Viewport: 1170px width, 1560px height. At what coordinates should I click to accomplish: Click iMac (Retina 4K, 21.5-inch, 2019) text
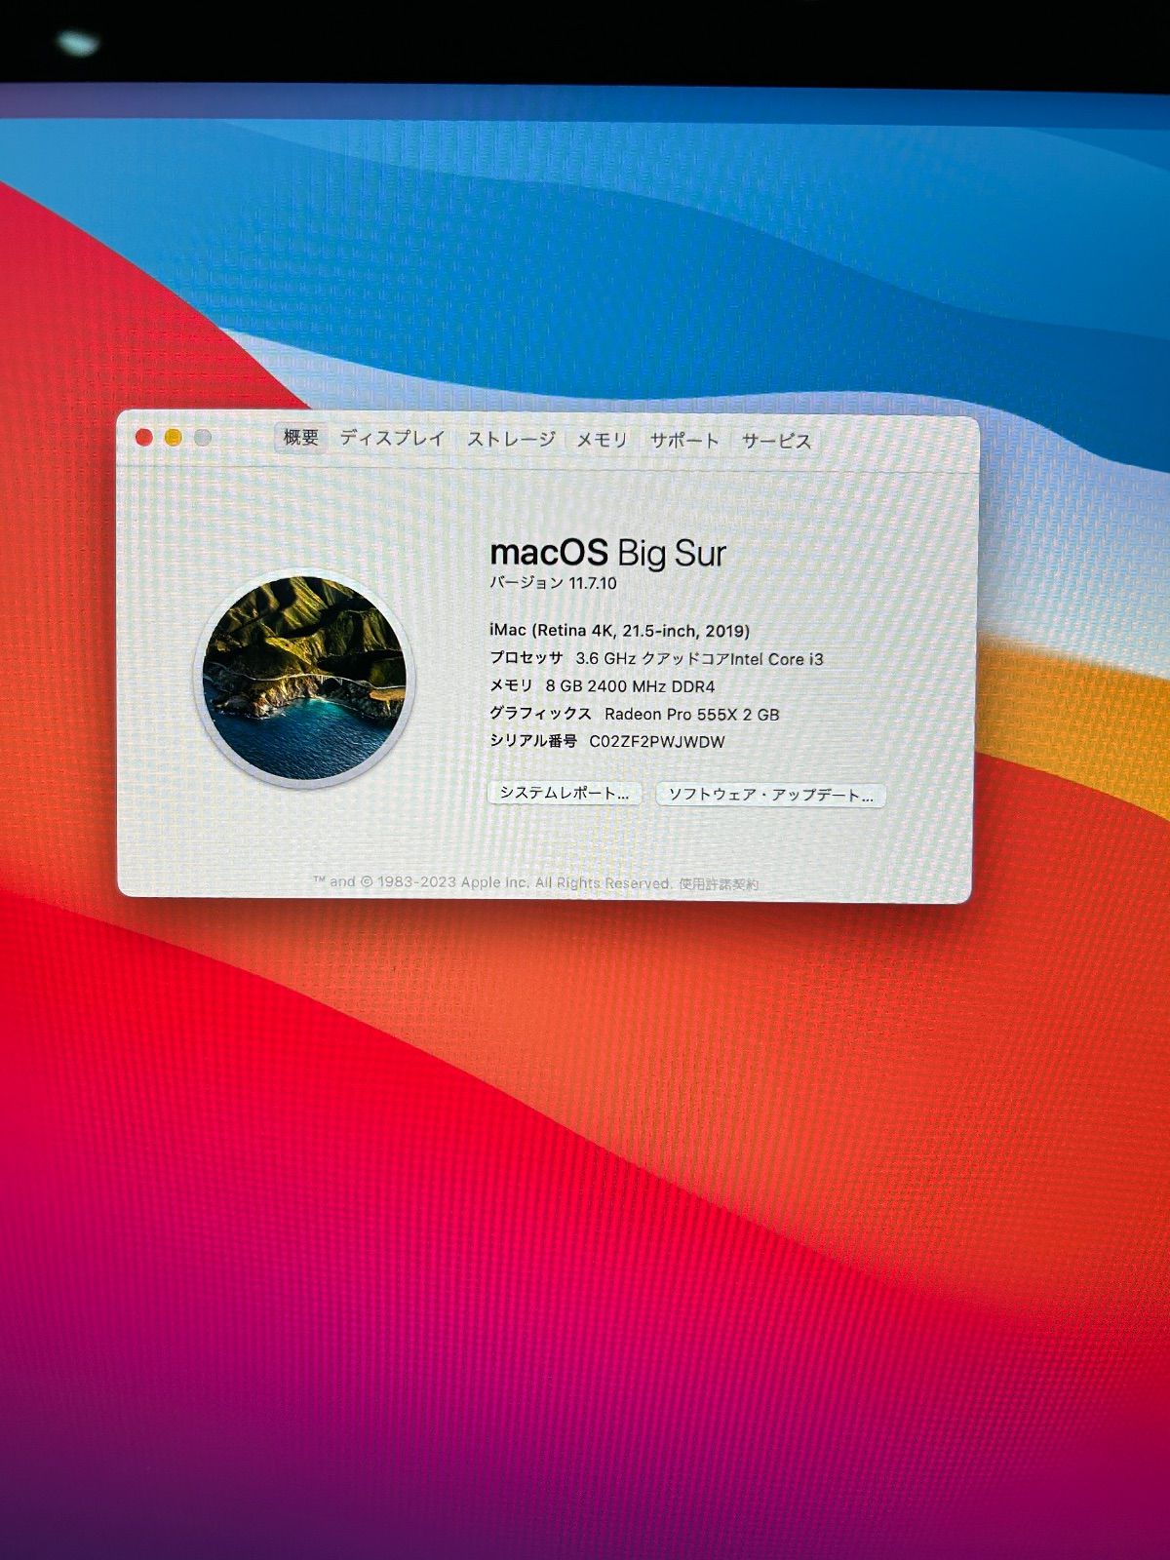tap(619, 631)
